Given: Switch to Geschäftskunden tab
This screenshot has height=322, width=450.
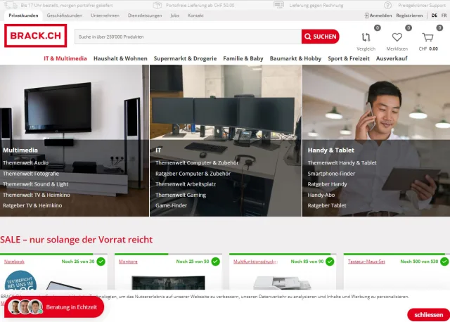Looking at the screenshot, I should (65, 15).
